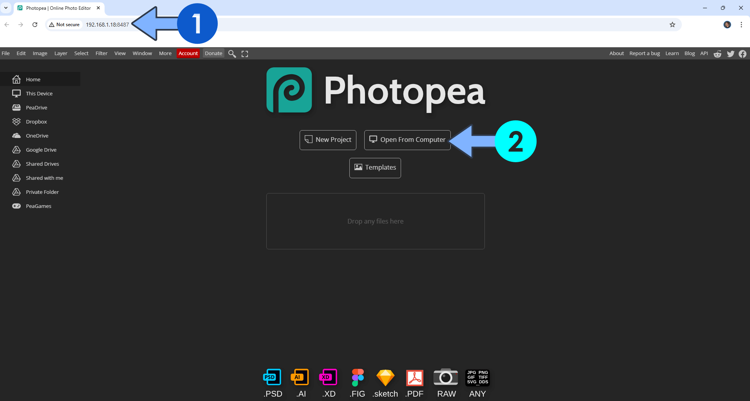Open the Facebook icon link
This screenshot has height=401, width=750.
(743, 54)
